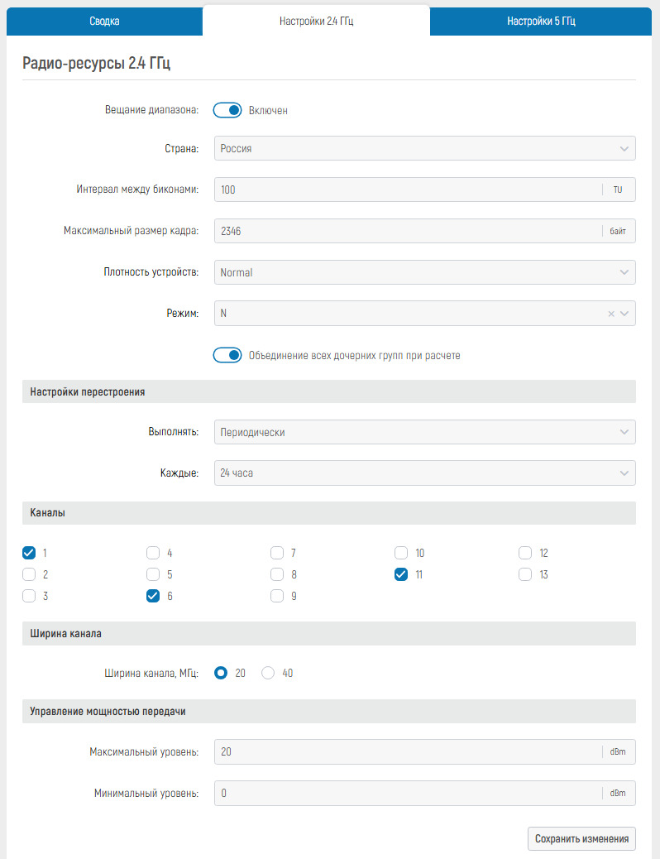Open the Страна dropdown showing Россия
The width and height of the screenshot is (660, 859).
pos(425,148)
